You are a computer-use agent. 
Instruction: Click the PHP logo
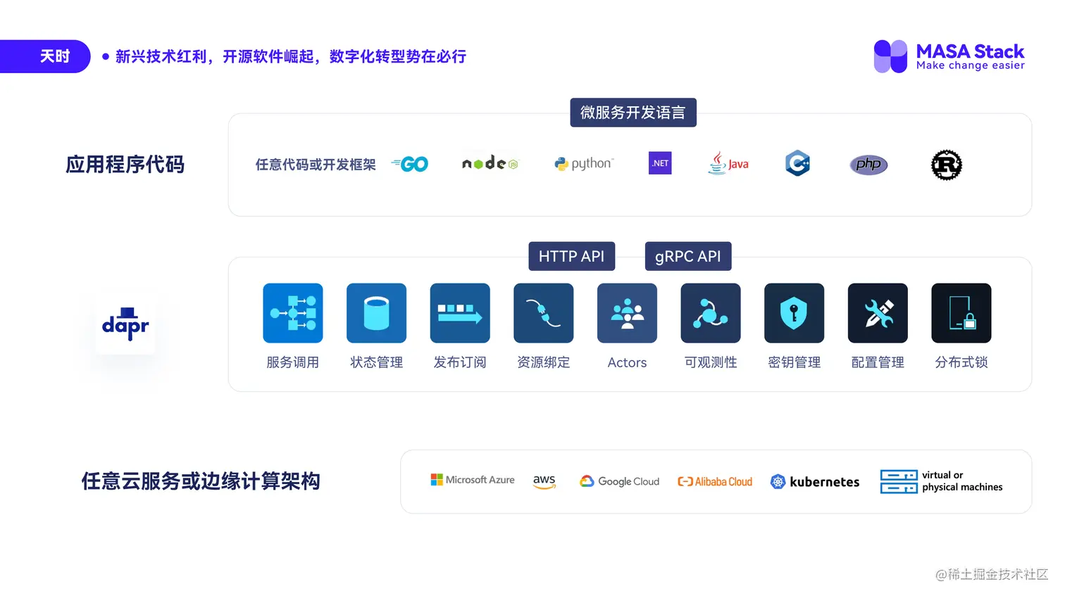[868, 164]
